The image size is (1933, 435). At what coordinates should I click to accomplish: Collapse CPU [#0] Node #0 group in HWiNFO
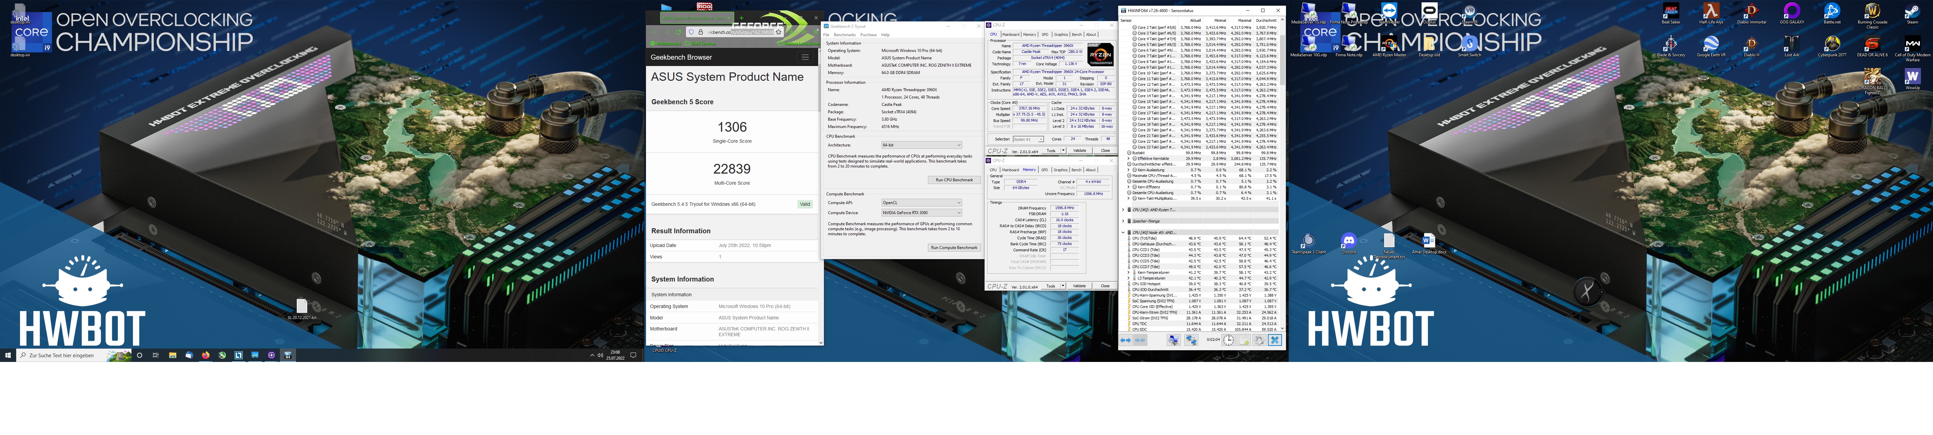(1123, 233)
